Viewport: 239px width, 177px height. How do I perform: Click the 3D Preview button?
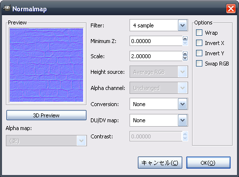[x=46, y=115]
